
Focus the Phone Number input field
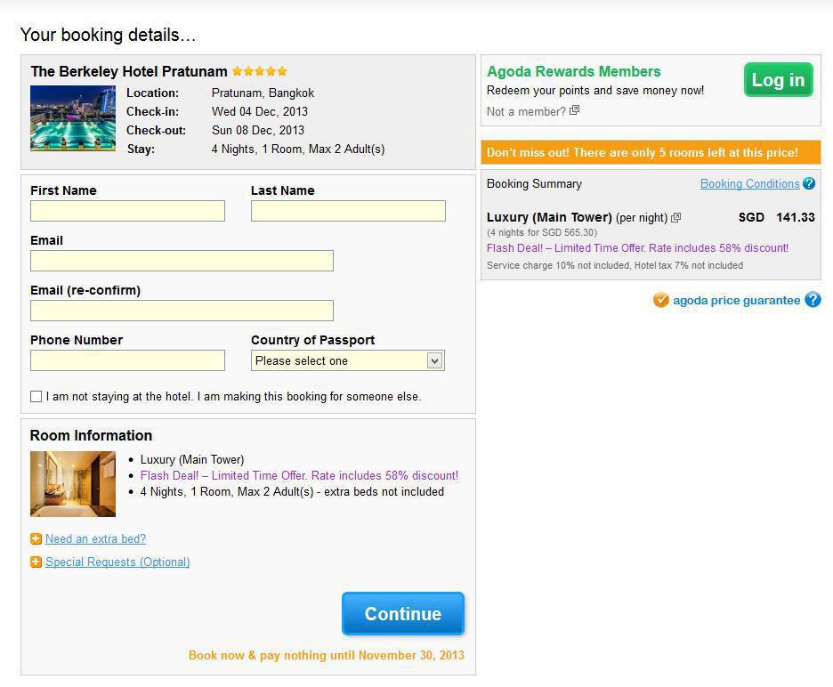click(x=127, y=360)
